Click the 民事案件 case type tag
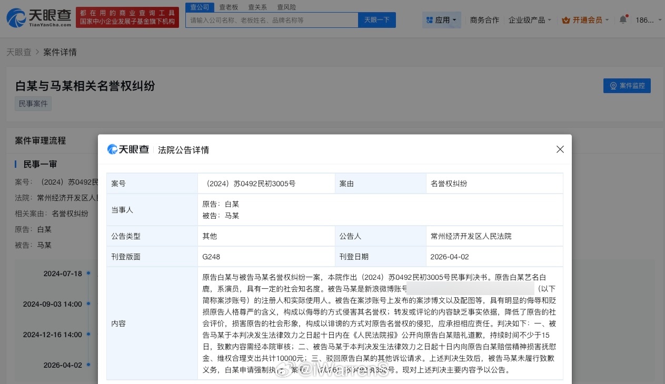The image size is (665, 384). pyautogui.click(x=33, y=104)
